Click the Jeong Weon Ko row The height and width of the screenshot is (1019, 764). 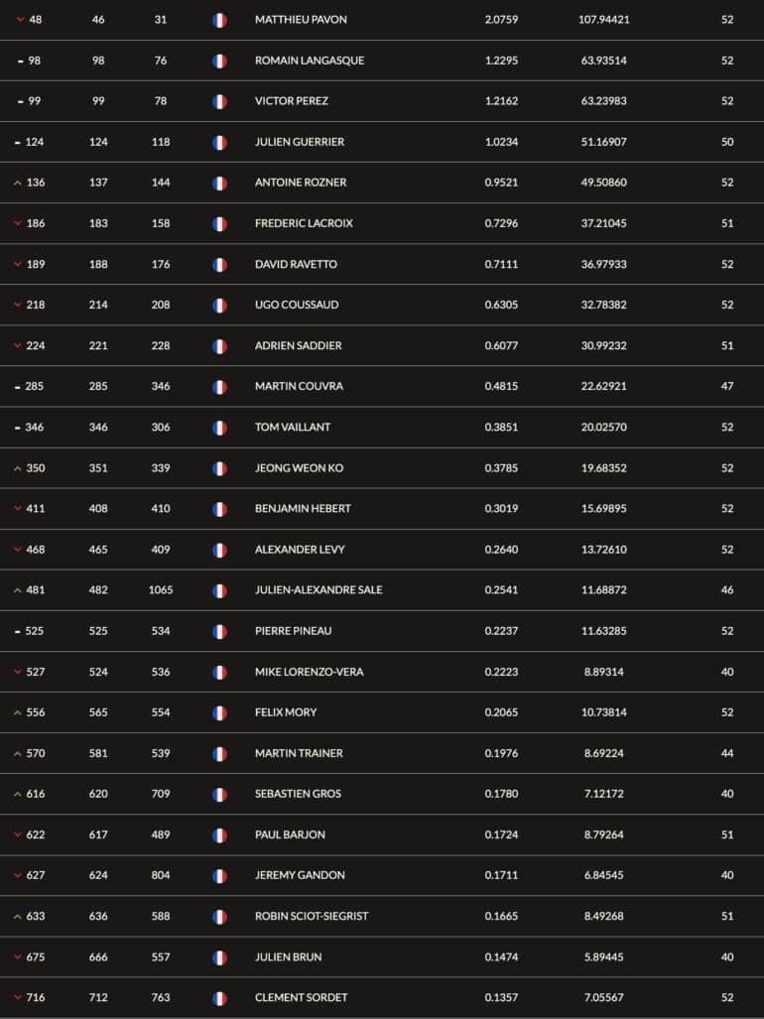tap(382, 468)
